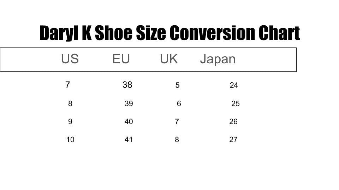
Task: Select EU size 38 value
Action: (x=127, y=85)
